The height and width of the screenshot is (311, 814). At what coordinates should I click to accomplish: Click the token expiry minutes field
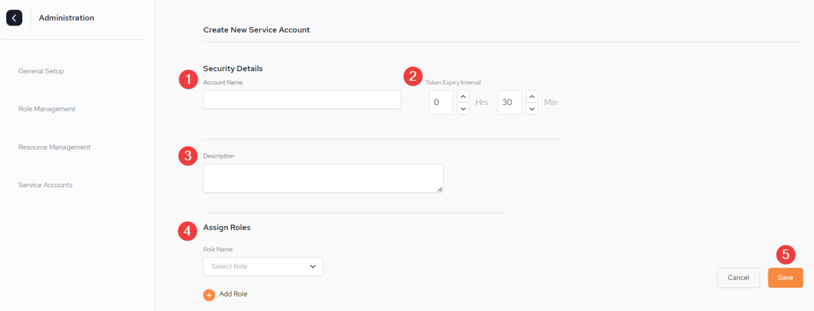509,102
